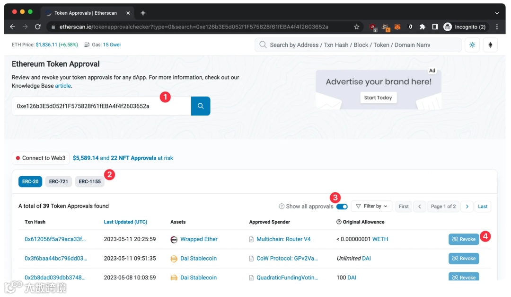
Task: Open the shield extension icon
Action: pos(410,27)
